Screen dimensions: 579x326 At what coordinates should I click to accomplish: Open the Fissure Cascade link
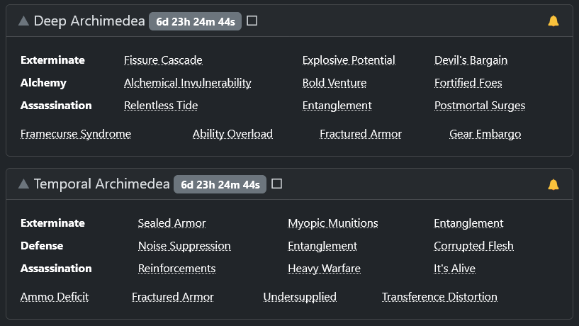[x=163, y=60]
